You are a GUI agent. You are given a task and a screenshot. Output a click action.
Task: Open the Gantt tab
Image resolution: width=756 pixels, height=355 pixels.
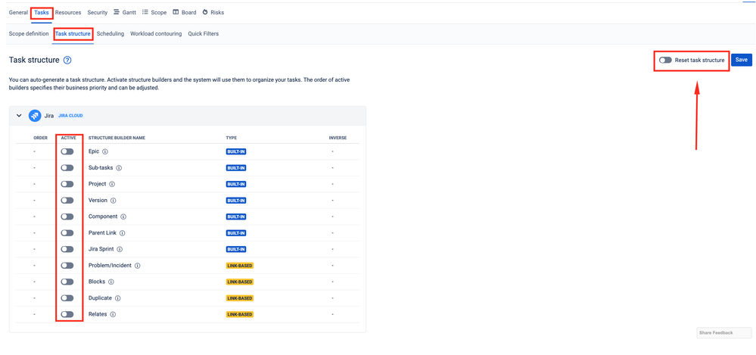(125, 13)
